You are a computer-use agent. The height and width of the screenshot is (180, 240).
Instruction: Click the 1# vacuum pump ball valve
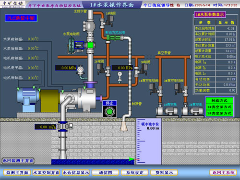click(156, 90)
